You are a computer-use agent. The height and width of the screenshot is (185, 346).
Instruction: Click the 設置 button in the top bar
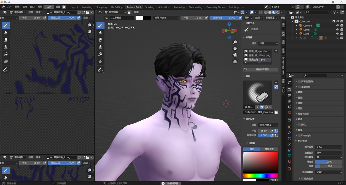pyautogui.click(x=58, y=7)
